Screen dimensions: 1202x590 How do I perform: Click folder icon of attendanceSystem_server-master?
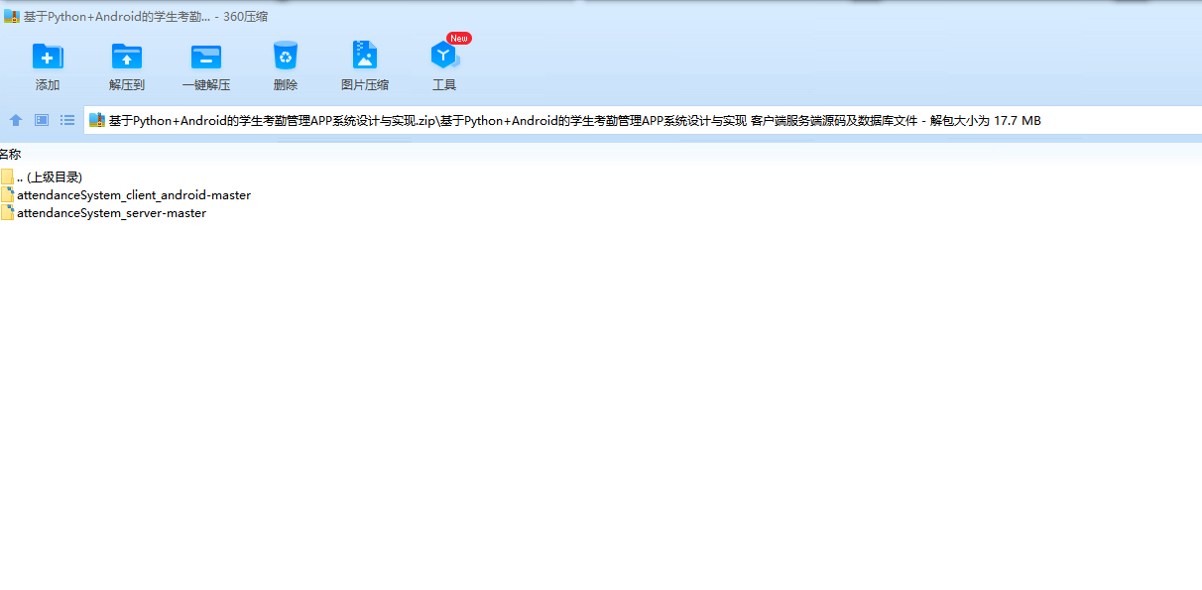(x=7, y=213)
